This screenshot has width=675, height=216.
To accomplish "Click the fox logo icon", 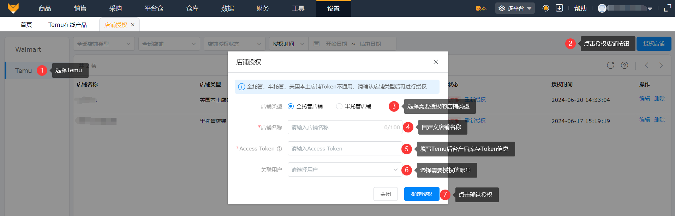I will pos(13,8).
